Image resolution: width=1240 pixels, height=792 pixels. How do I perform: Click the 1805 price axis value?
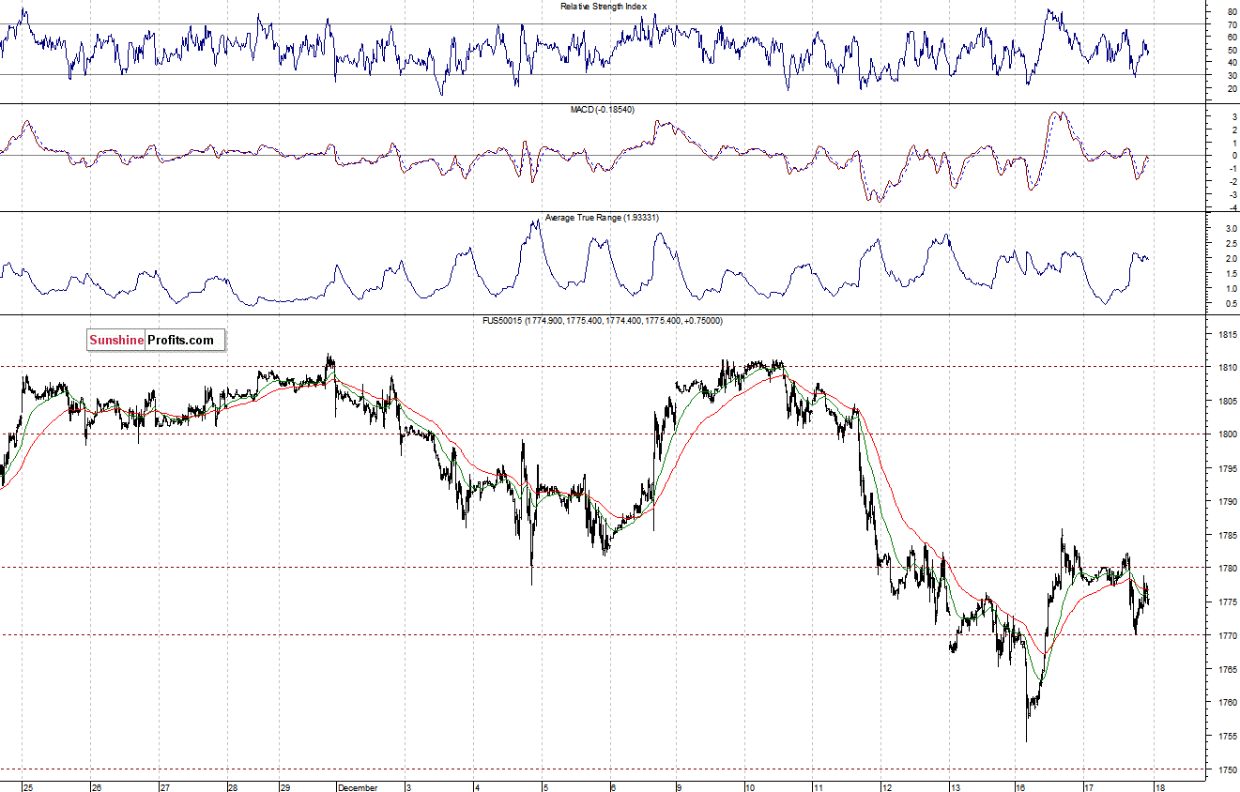point(1228,401)
